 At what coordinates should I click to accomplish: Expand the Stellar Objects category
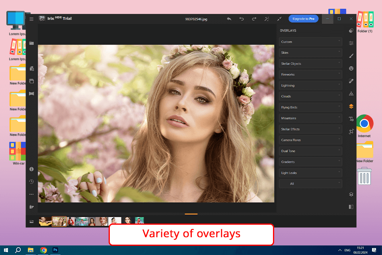pyautogui.click(x=310, y=64)
